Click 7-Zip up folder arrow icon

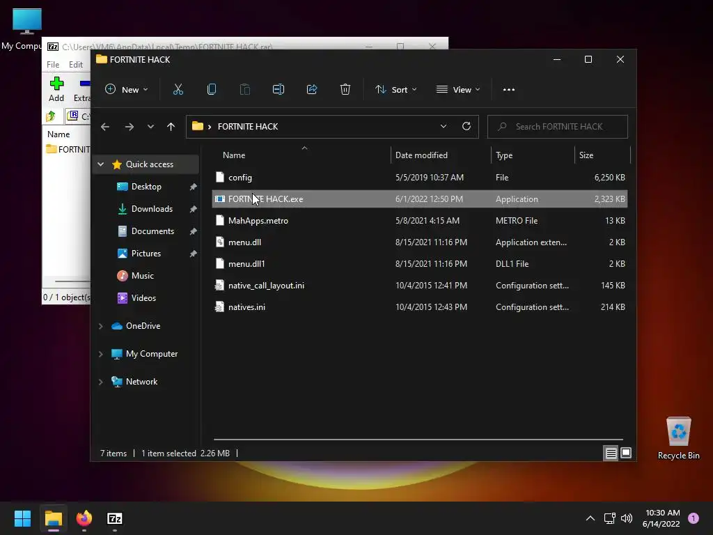[x=50, y=116]
